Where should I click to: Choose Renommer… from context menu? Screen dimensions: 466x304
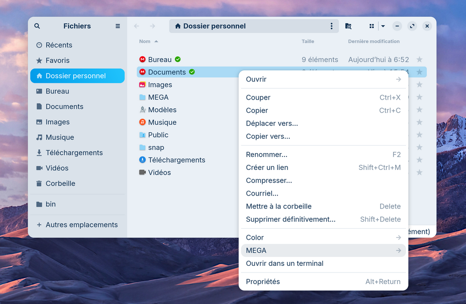point(267,155)
